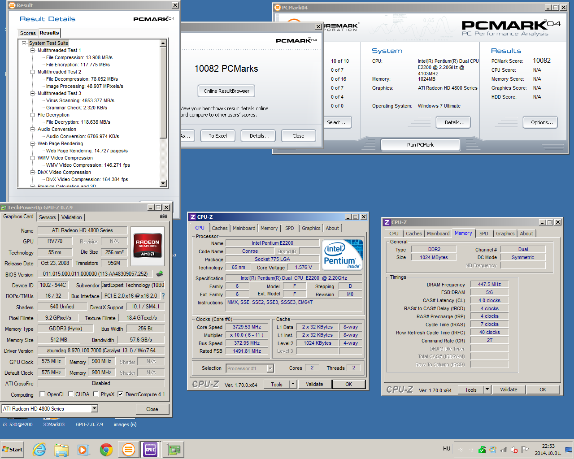
Task: Check the PhysX computing checkbox
Action: click(x=96, y=394)
